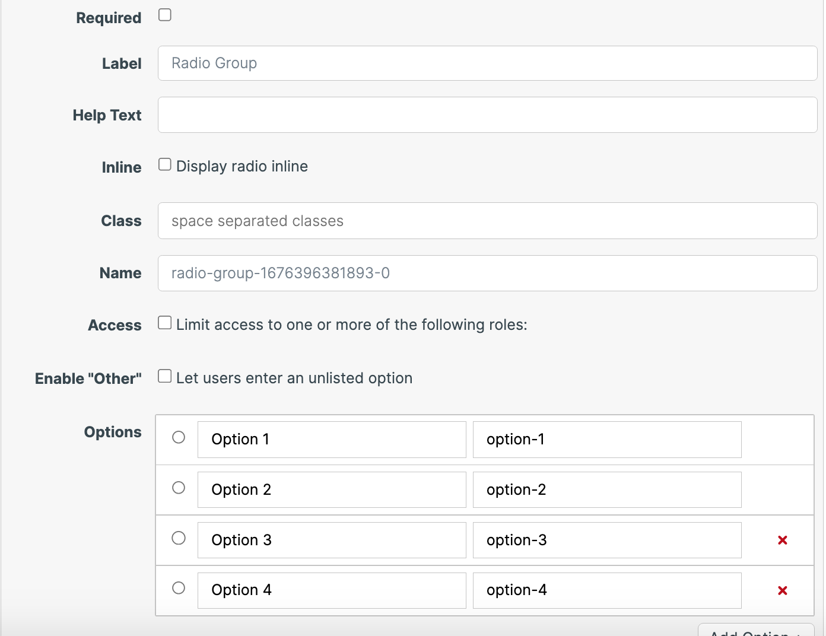This screenshot has height=636, width=826.
Task: Check the Required checkbox
Action: [165, 15]
